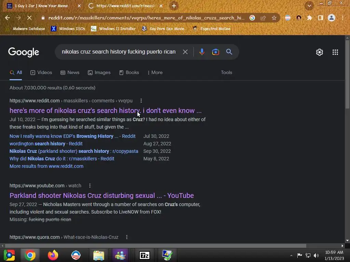Focus the Google search input field

[119, 52]
